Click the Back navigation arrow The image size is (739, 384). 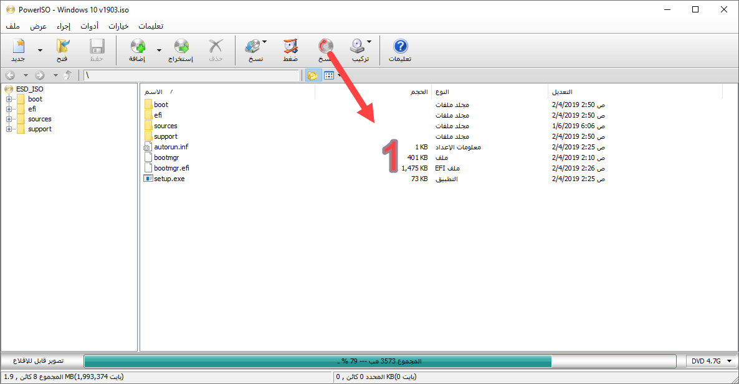point(11,75)
